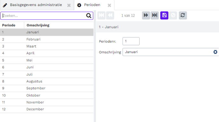Click the refresh icon in toolbar
This screenshot has height=122, width=219.
pos(183,15)
